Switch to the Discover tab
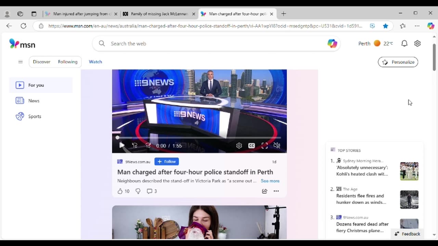 click(42, 62)
